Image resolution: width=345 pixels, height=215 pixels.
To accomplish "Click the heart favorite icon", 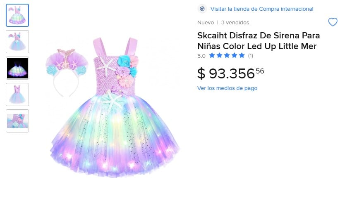I will click(x=333, y=22).
